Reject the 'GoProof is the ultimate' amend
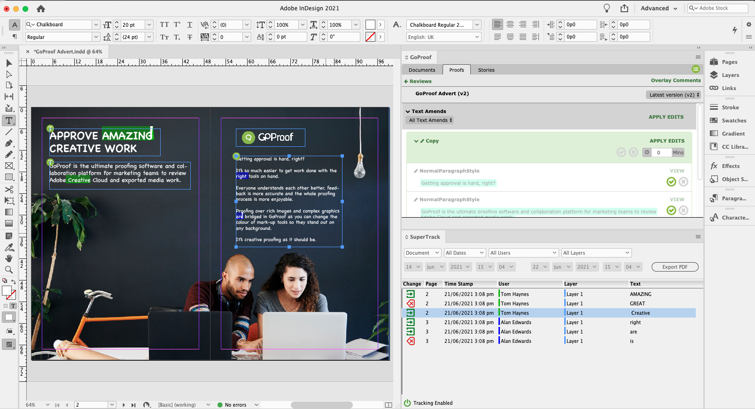This screenshot has height=409, width=755. click(684, 211)
